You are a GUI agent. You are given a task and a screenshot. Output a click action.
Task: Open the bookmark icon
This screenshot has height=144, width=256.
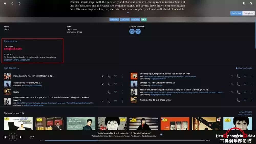(x=244, y=3)
